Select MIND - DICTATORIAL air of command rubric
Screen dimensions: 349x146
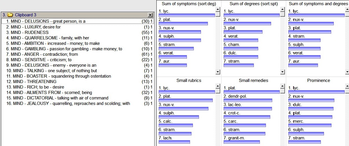coord(57,98)
